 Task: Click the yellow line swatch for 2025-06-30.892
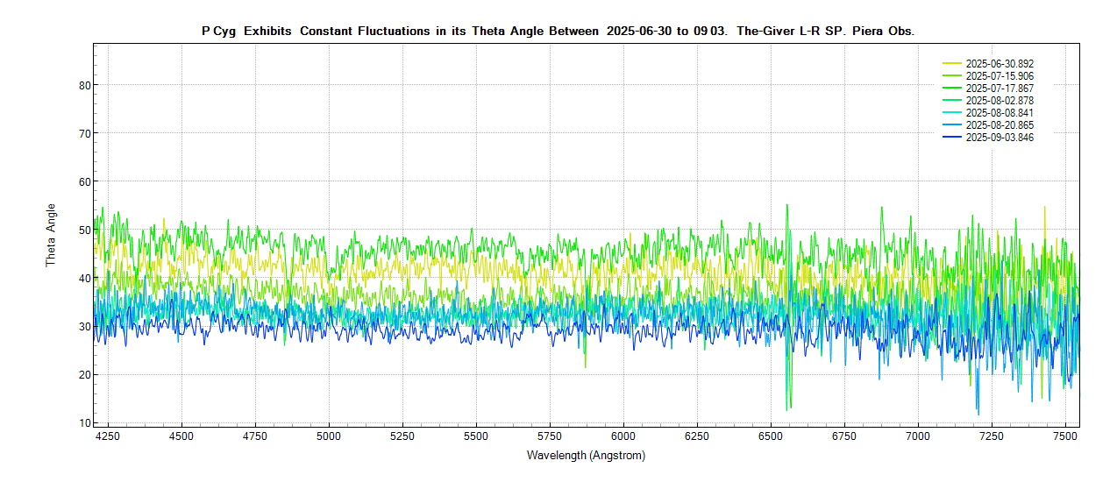click(952, 64)
